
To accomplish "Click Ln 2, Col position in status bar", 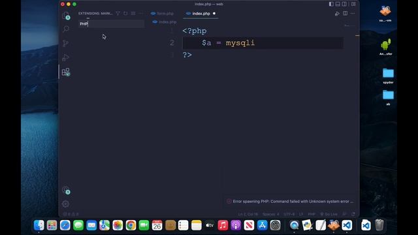I will click(248, 214).
